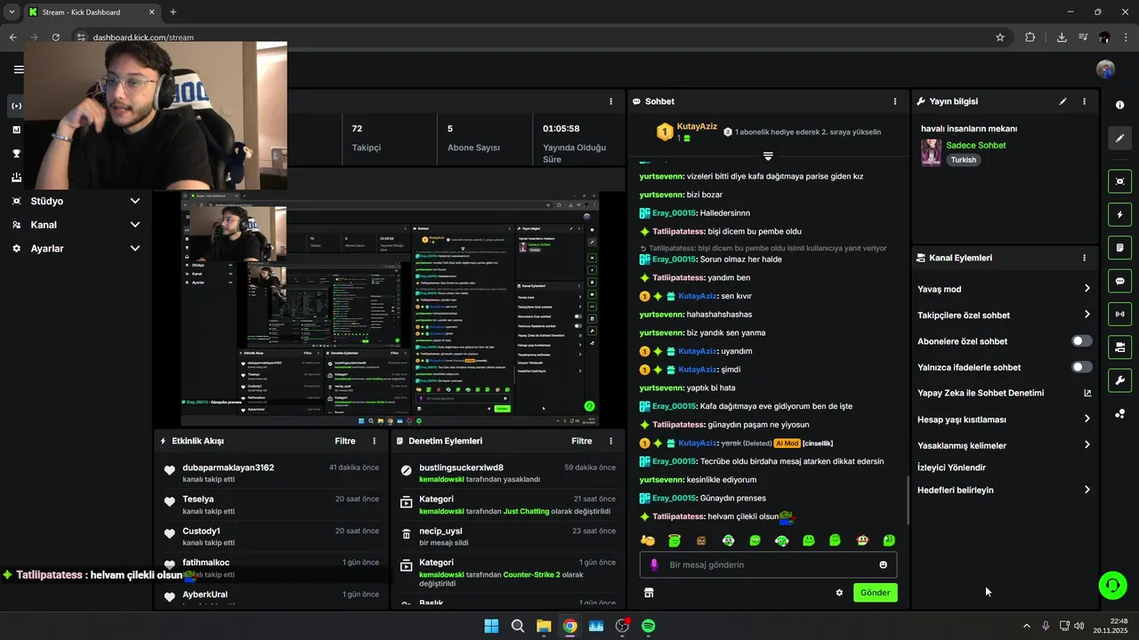
Task: Open Spotify from the taskbar
Action: (x=649, y=626)
